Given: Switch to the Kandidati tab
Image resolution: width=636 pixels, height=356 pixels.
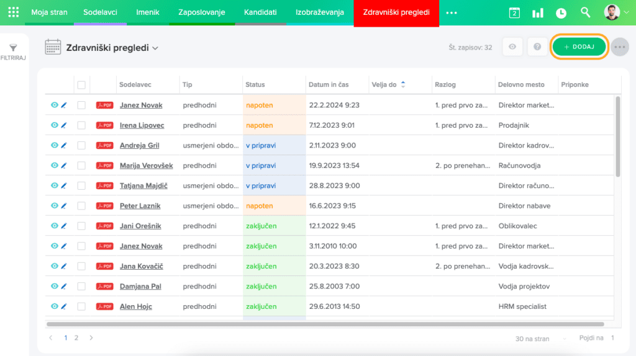Looking at the screenshot, I should pos(261,12).
